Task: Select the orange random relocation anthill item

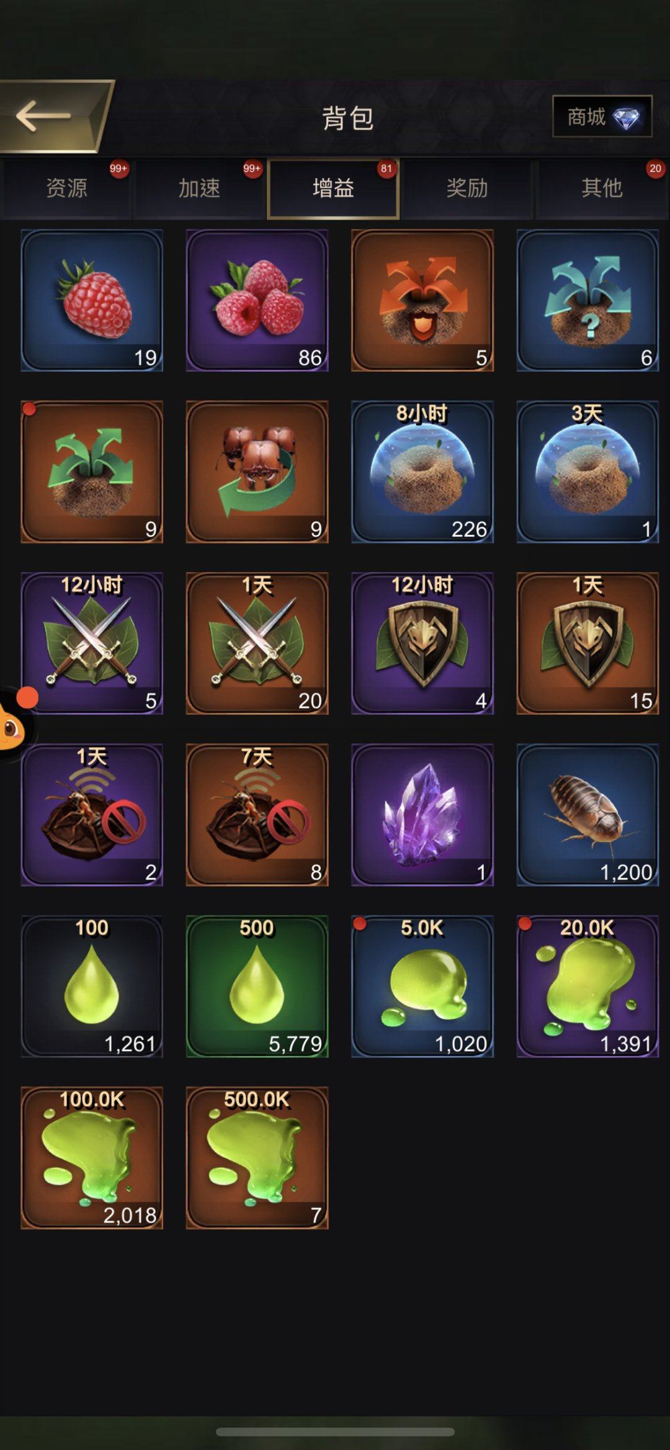Action: click(422, 300)
